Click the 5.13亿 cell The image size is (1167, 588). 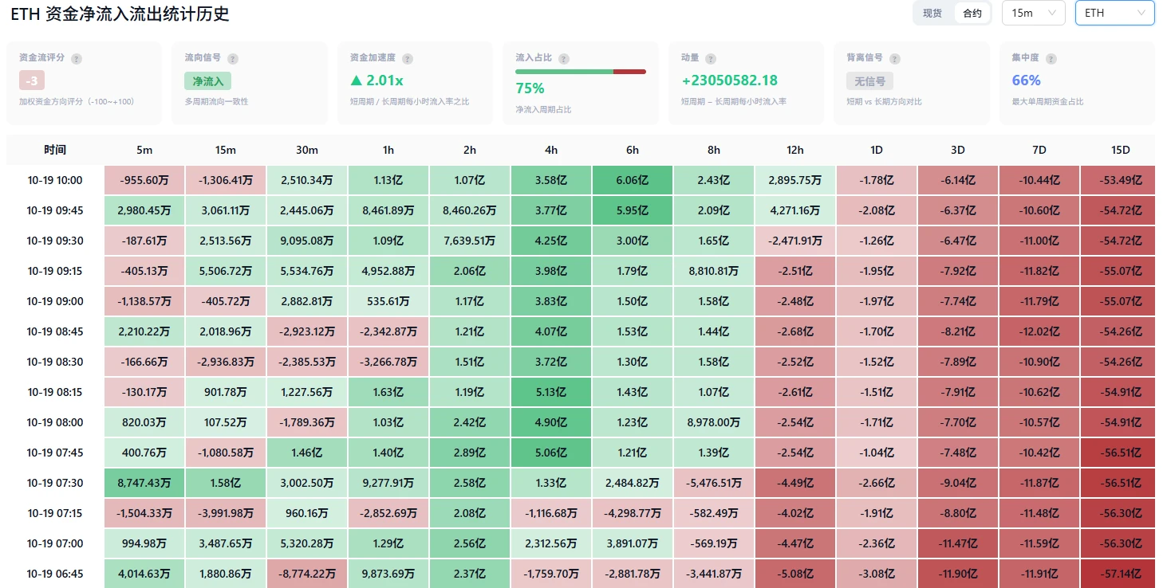551,392
